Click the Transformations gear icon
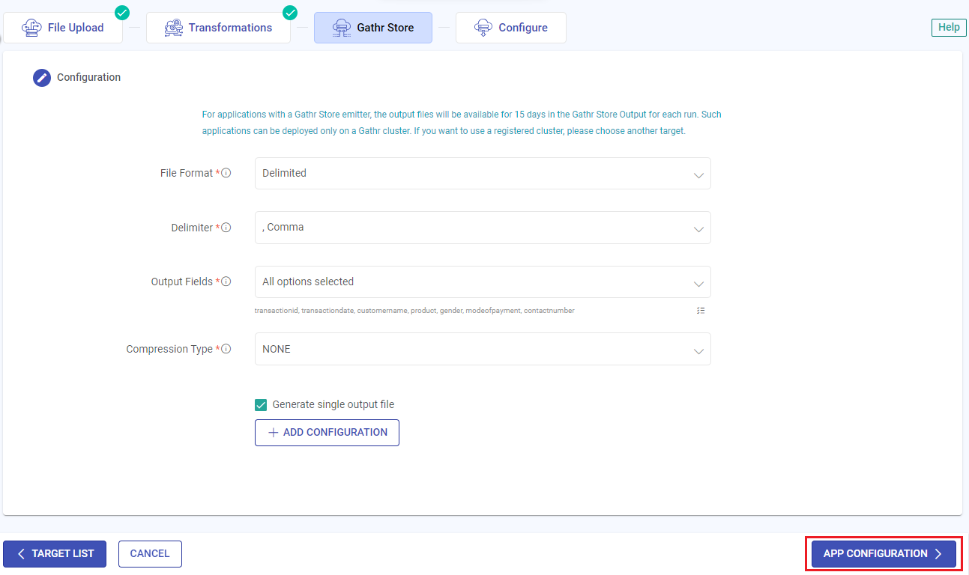Screen dimensions: 969x575 pos(173,28)
